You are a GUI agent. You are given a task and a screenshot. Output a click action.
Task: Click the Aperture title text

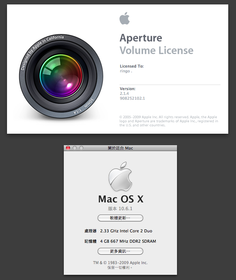pyautogui.click(x=141, y=38)
